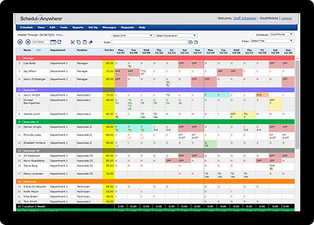This screenshot has height=225, width=314.
Task: Click Danny Lorenzen's TO Vac cell Mon 12/14
Action: 210,175
